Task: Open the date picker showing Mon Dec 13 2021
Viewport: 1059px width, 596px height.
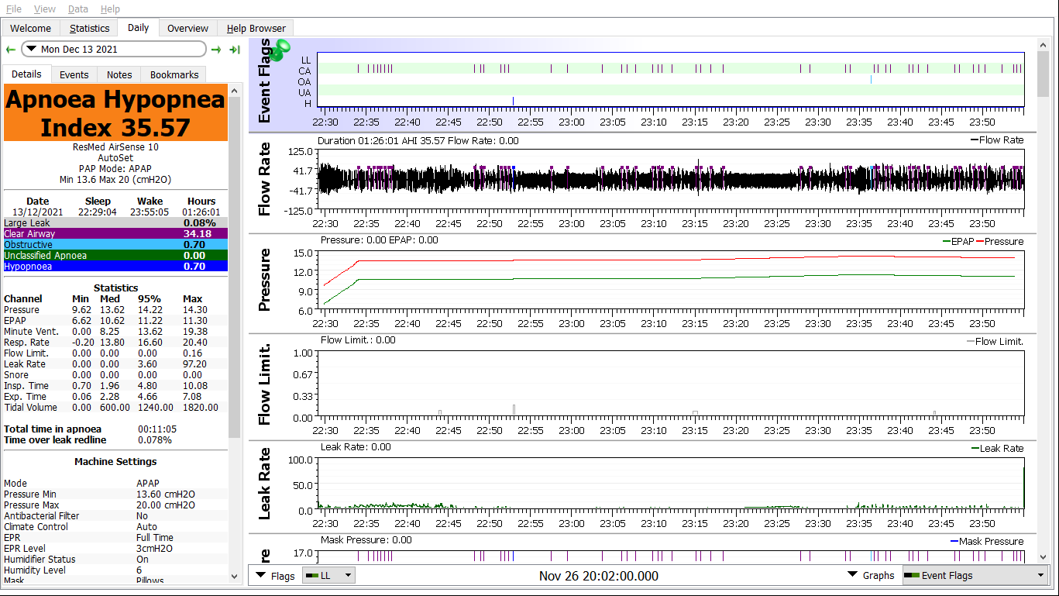Action: coord(114,49)
